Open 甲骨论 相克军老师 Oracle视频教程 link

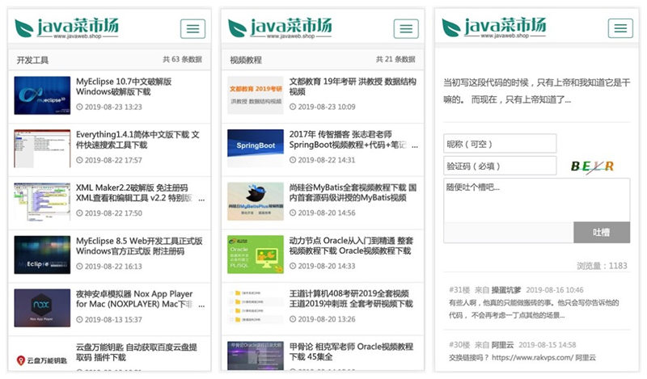tap(351, 352)
